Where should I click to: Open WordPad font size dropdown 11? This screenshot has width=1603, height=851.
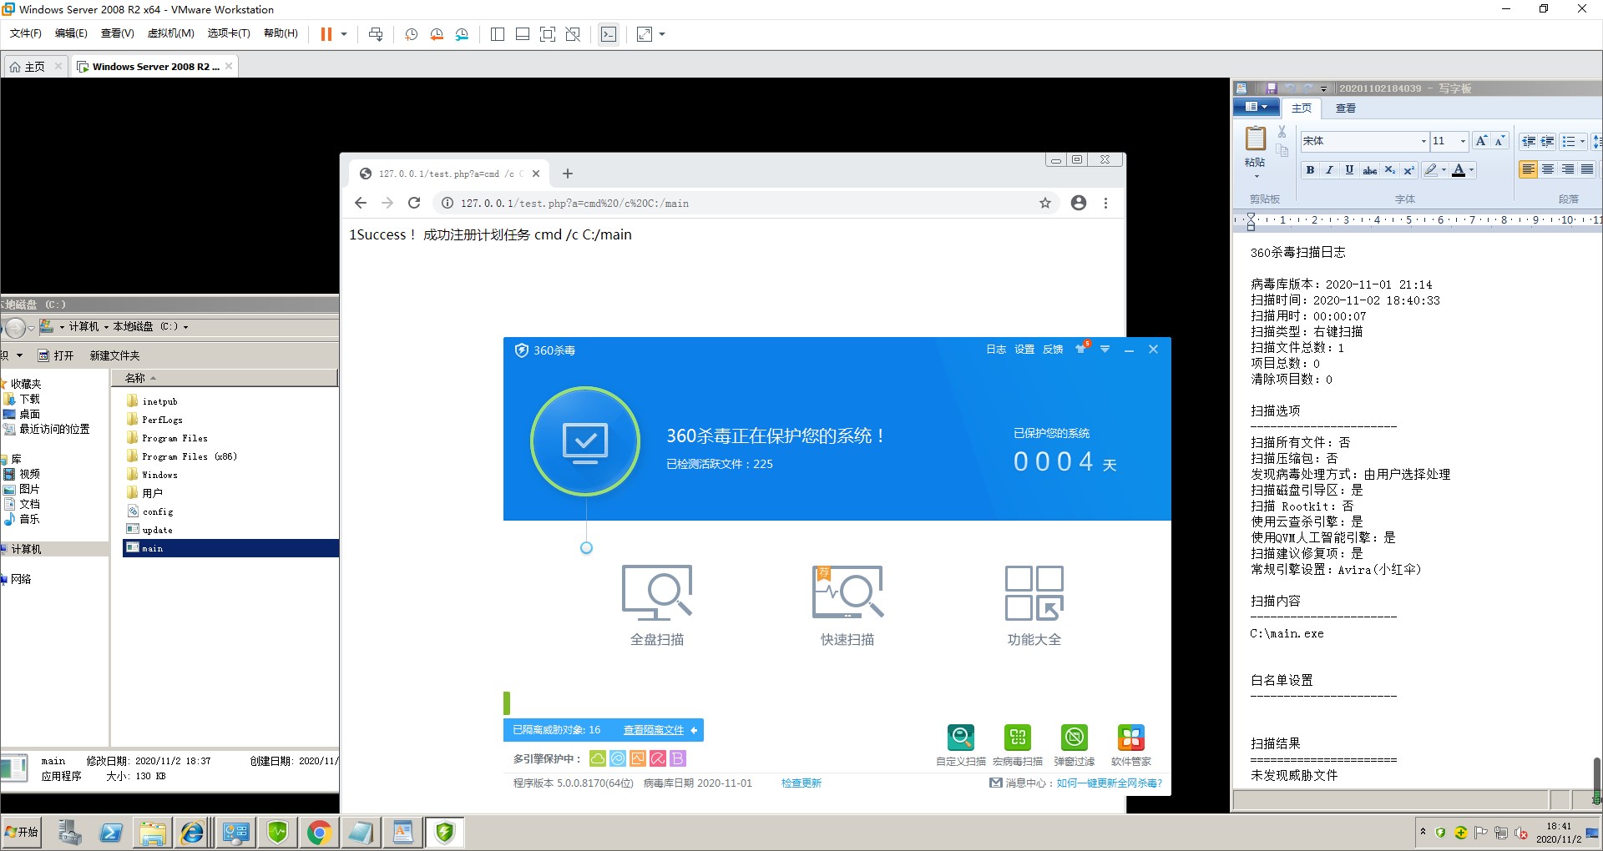[1463, 141]
